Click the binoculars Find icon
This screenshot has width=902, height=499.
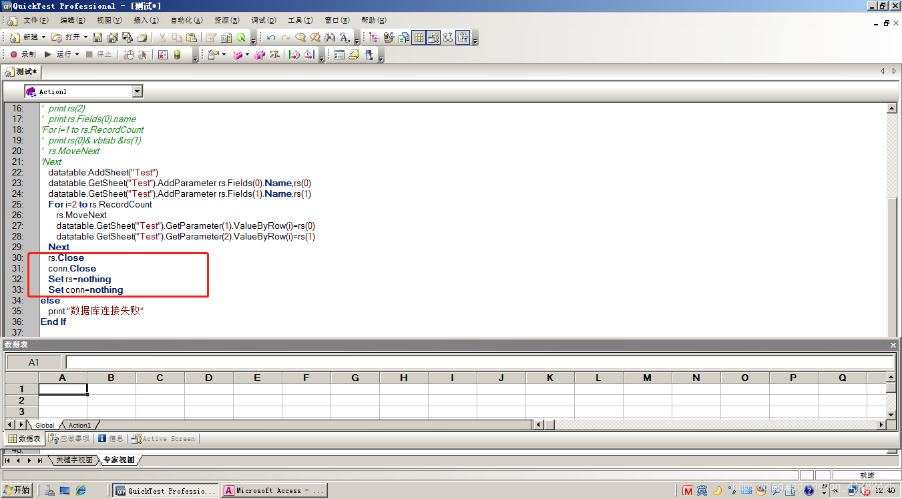click(x=330, y=37)
